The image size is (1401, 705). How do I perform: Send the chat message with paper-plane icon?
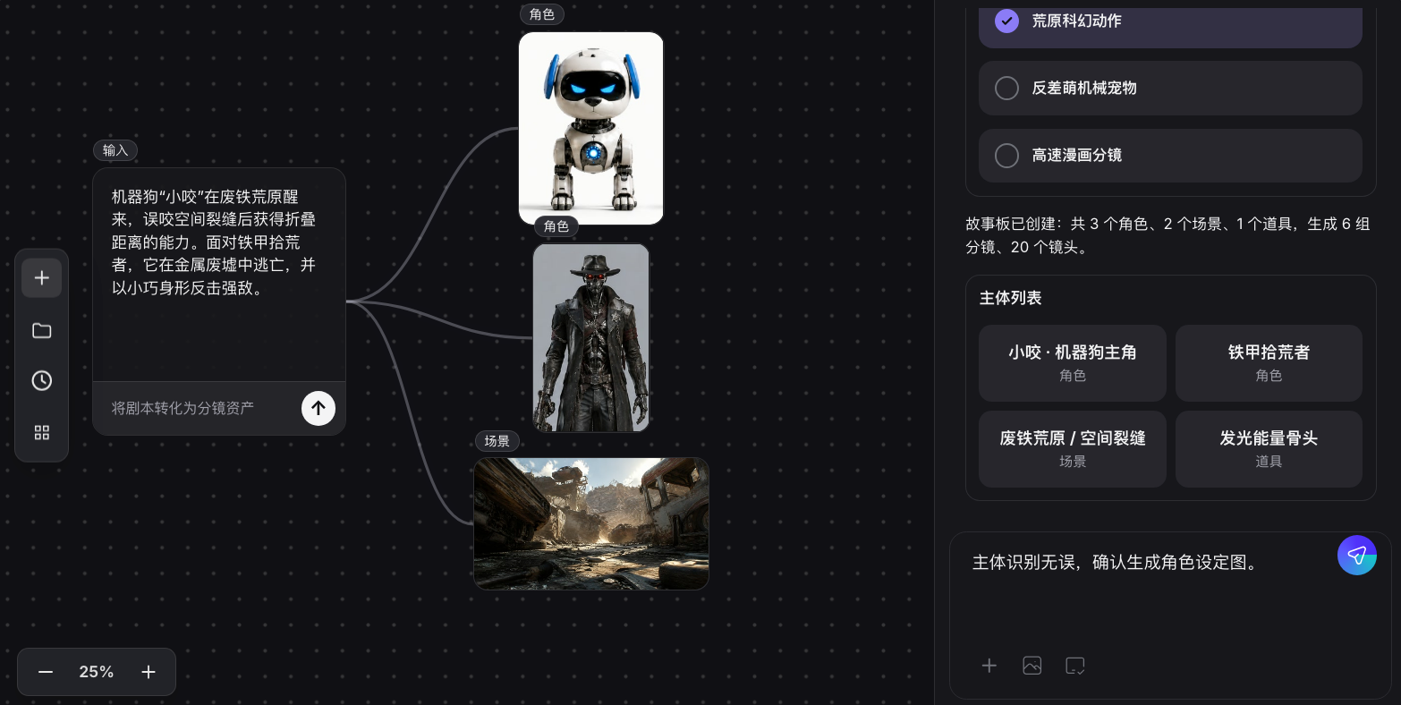pos(1357,556)
